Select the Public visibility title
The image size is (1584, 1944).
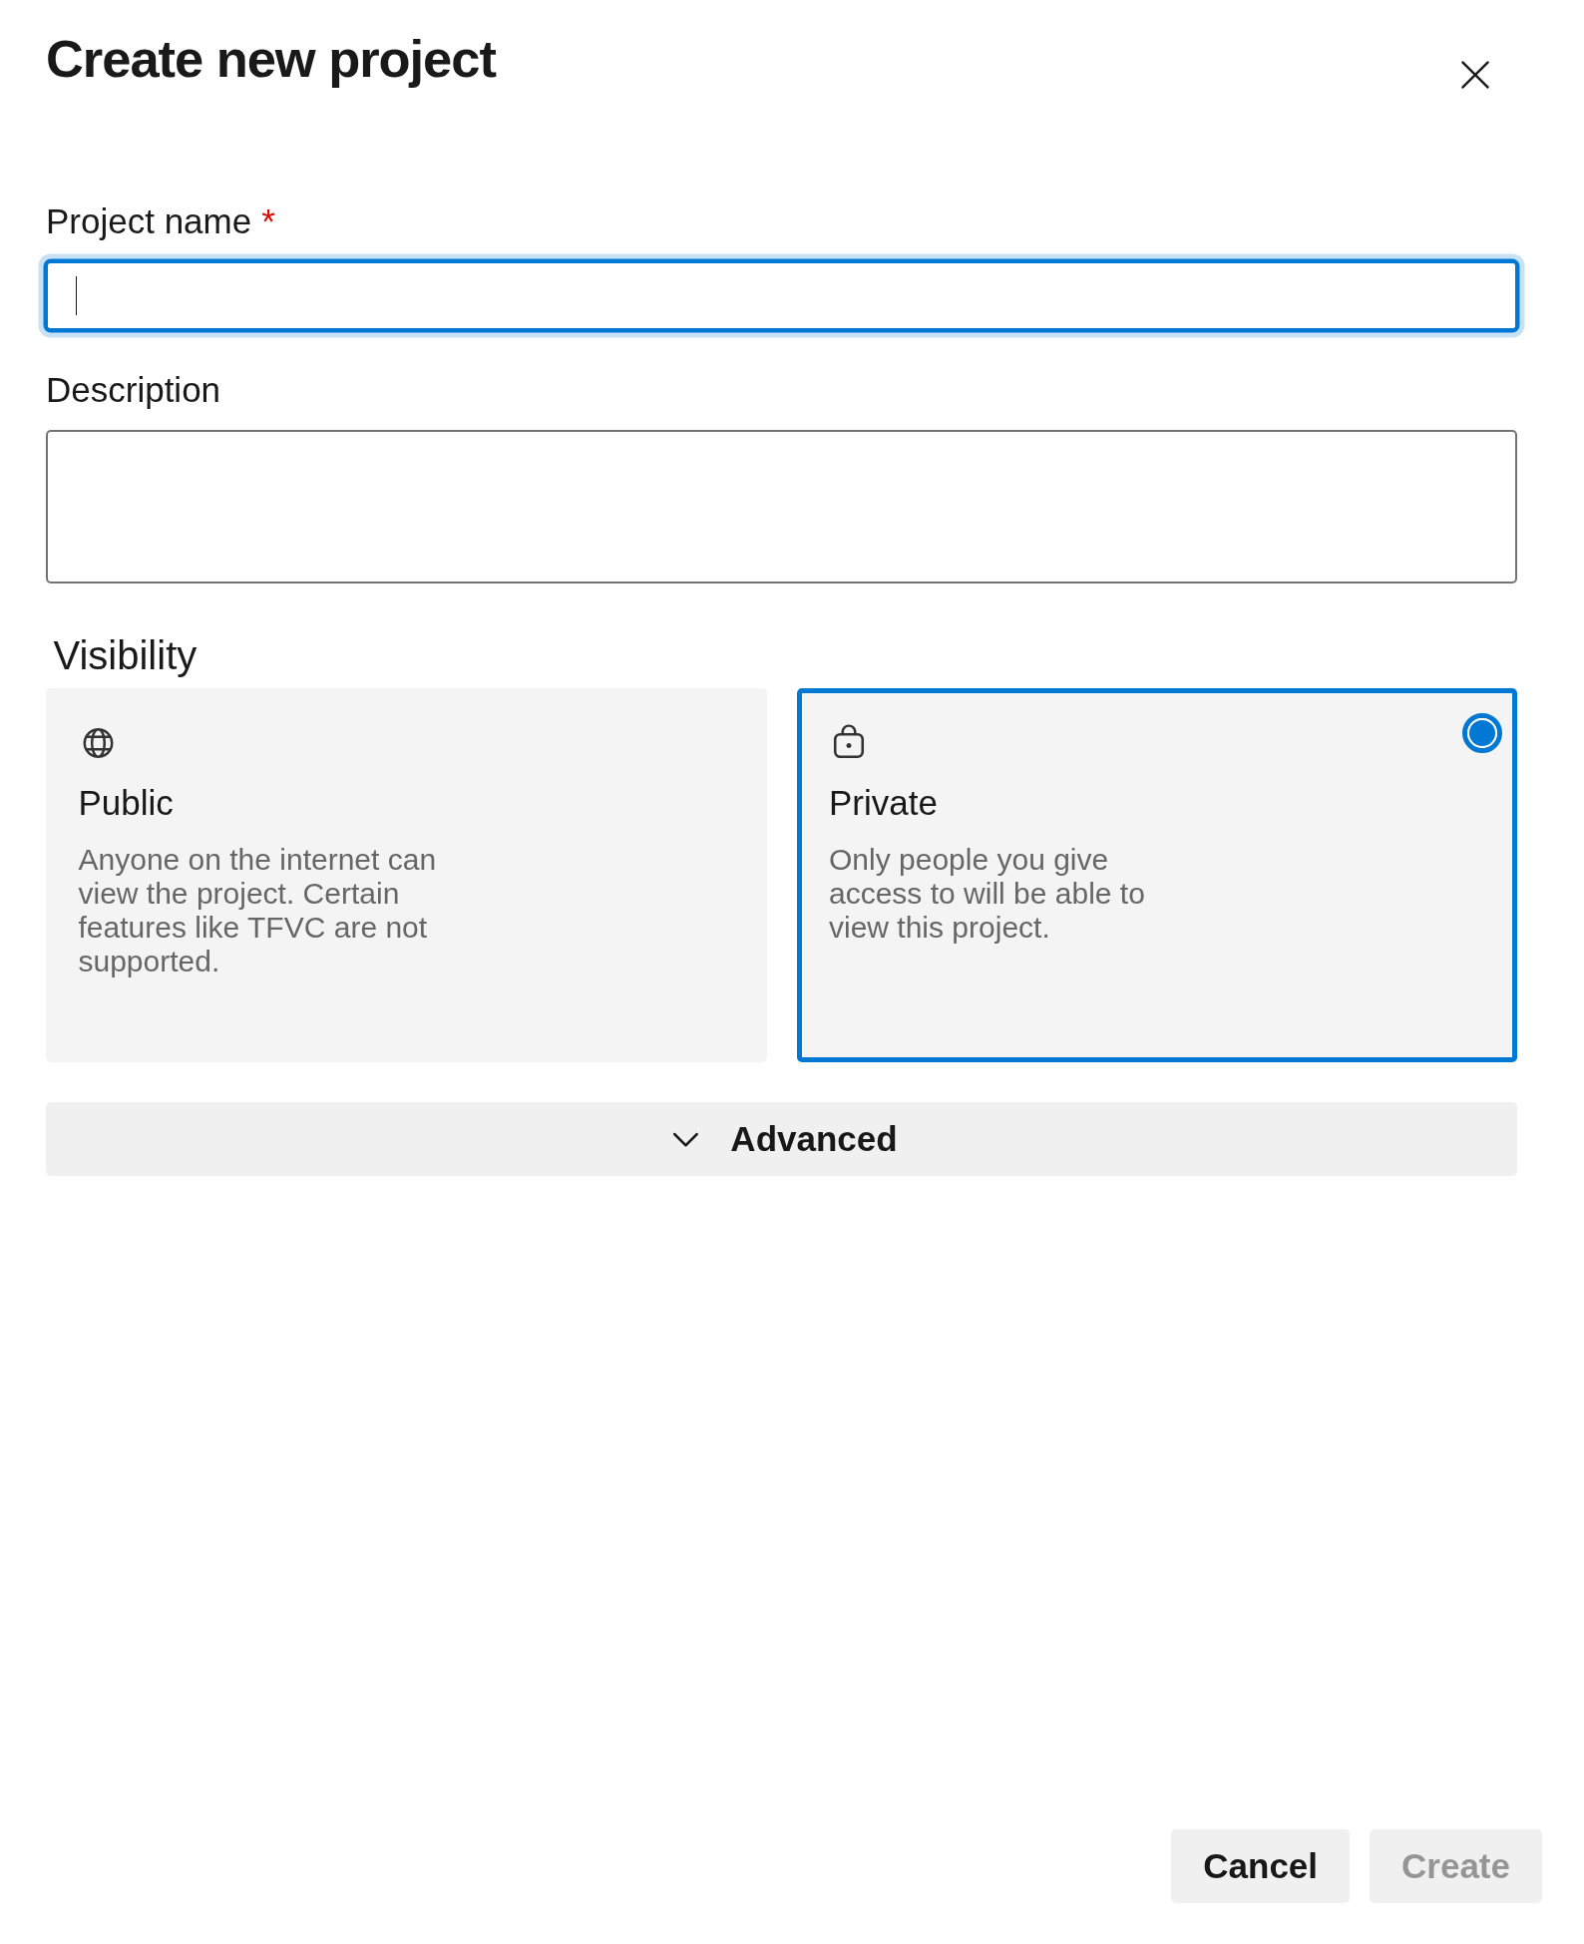[x=126, y=803]
